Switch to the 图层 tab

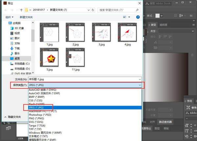(157, 128)
